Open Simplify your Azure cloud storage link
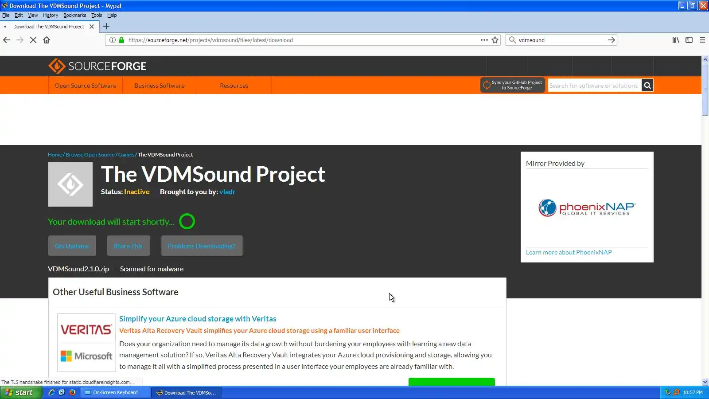 (198, 319)
